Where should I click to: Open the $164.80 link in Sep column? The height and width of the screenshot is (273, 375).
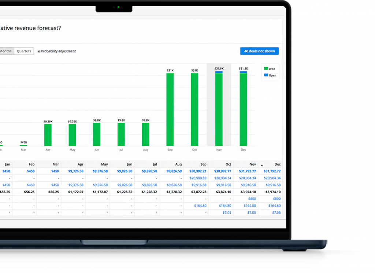(x=200, y=206)
